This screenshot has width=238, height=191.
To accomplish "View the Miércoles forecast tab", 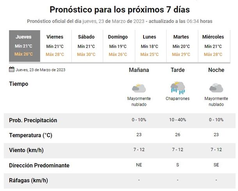I will [213, 46].
